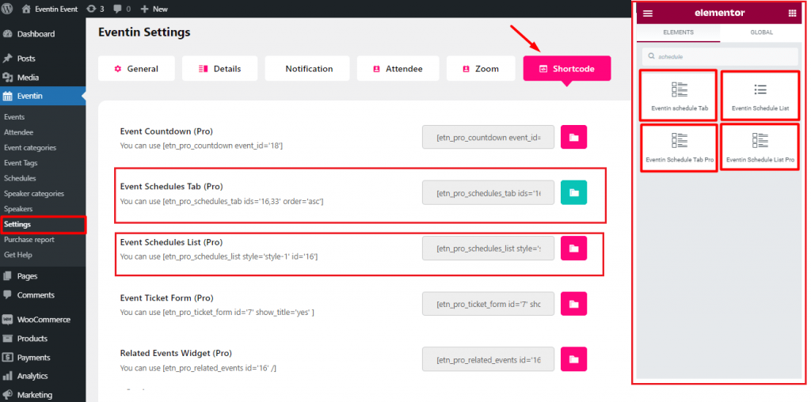Open Analytics in the sidebar
The height and width of the screenshot is (402, 811).
[43, 376]
